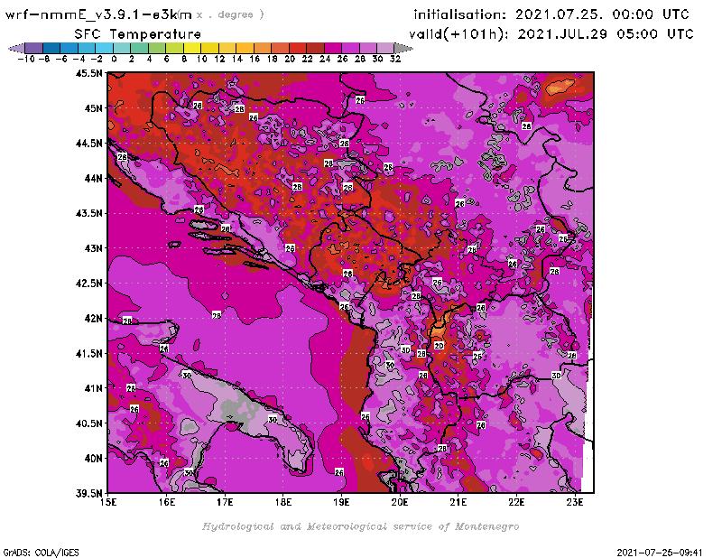
Task: Click the 39.5N latitude label
Action: pyautogui.click(x=88, y=494)
